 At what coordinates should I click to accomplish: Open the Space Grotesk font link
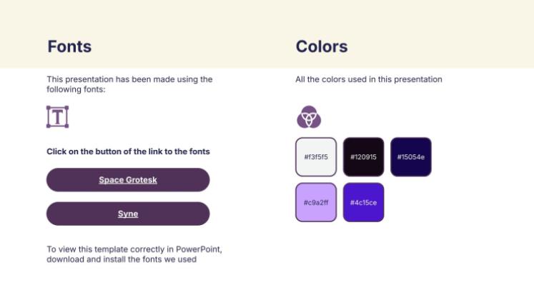tap(128, 180)
